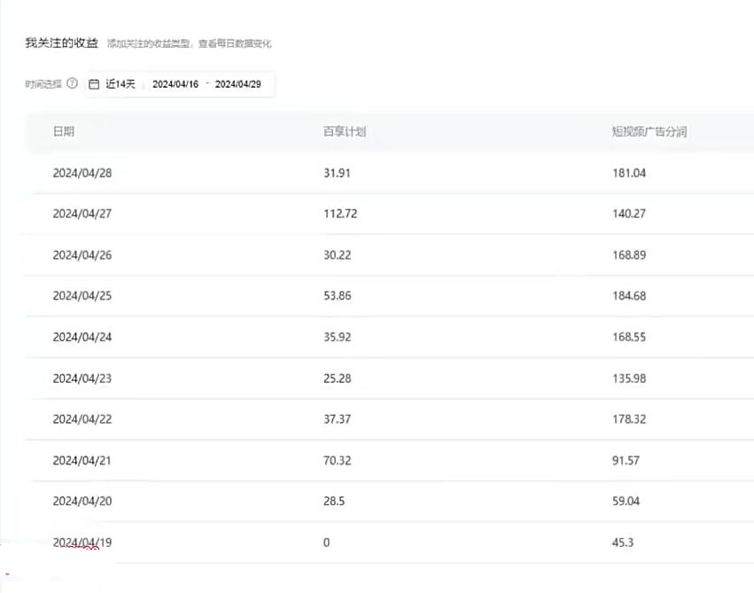This screenshot has width=754, height=593.
Task: Click the 184.68 ad revenue value
Action: point(629,296)
